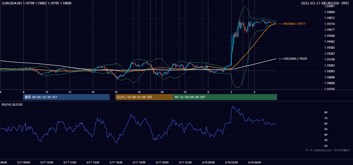
Task: Click hour tick 12 under the price chart
Action: (70, 92)
